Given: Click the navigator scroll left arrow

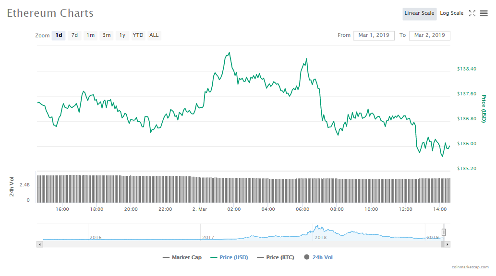Looking at the screenshot, I should point(40,244).
